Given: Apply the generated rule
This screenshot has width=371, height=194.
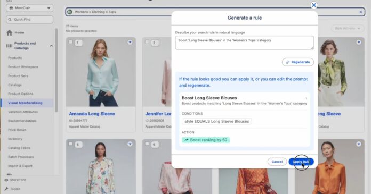Looking at the screenshot, I should tap(301, 162).
